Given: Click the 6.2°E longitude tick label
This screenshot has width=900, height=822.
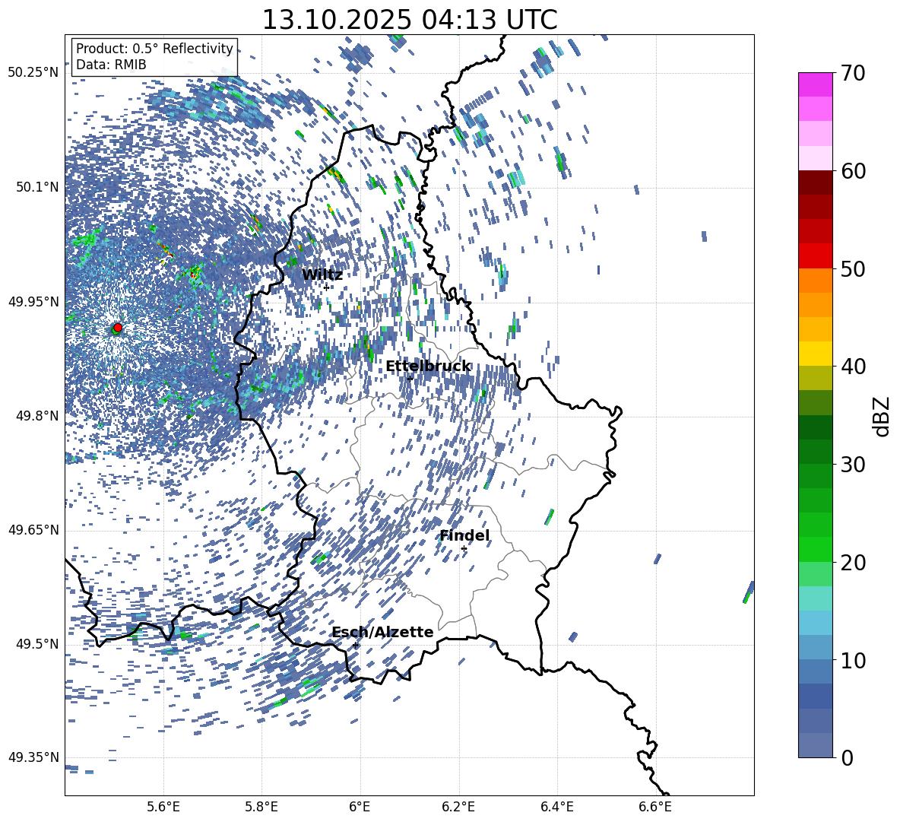Looking at the screenshot, I should [x=458, y=807].
